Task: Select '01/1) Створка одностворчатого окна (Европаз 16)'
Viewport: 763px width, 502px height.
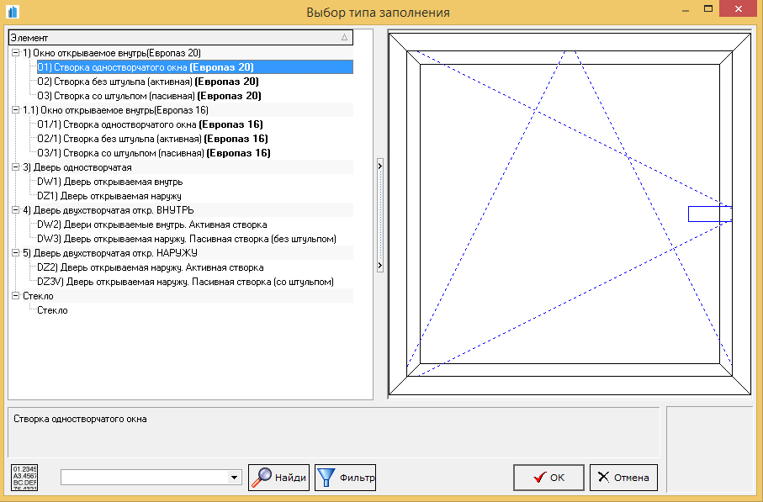Action: click(x=150, y=124)
